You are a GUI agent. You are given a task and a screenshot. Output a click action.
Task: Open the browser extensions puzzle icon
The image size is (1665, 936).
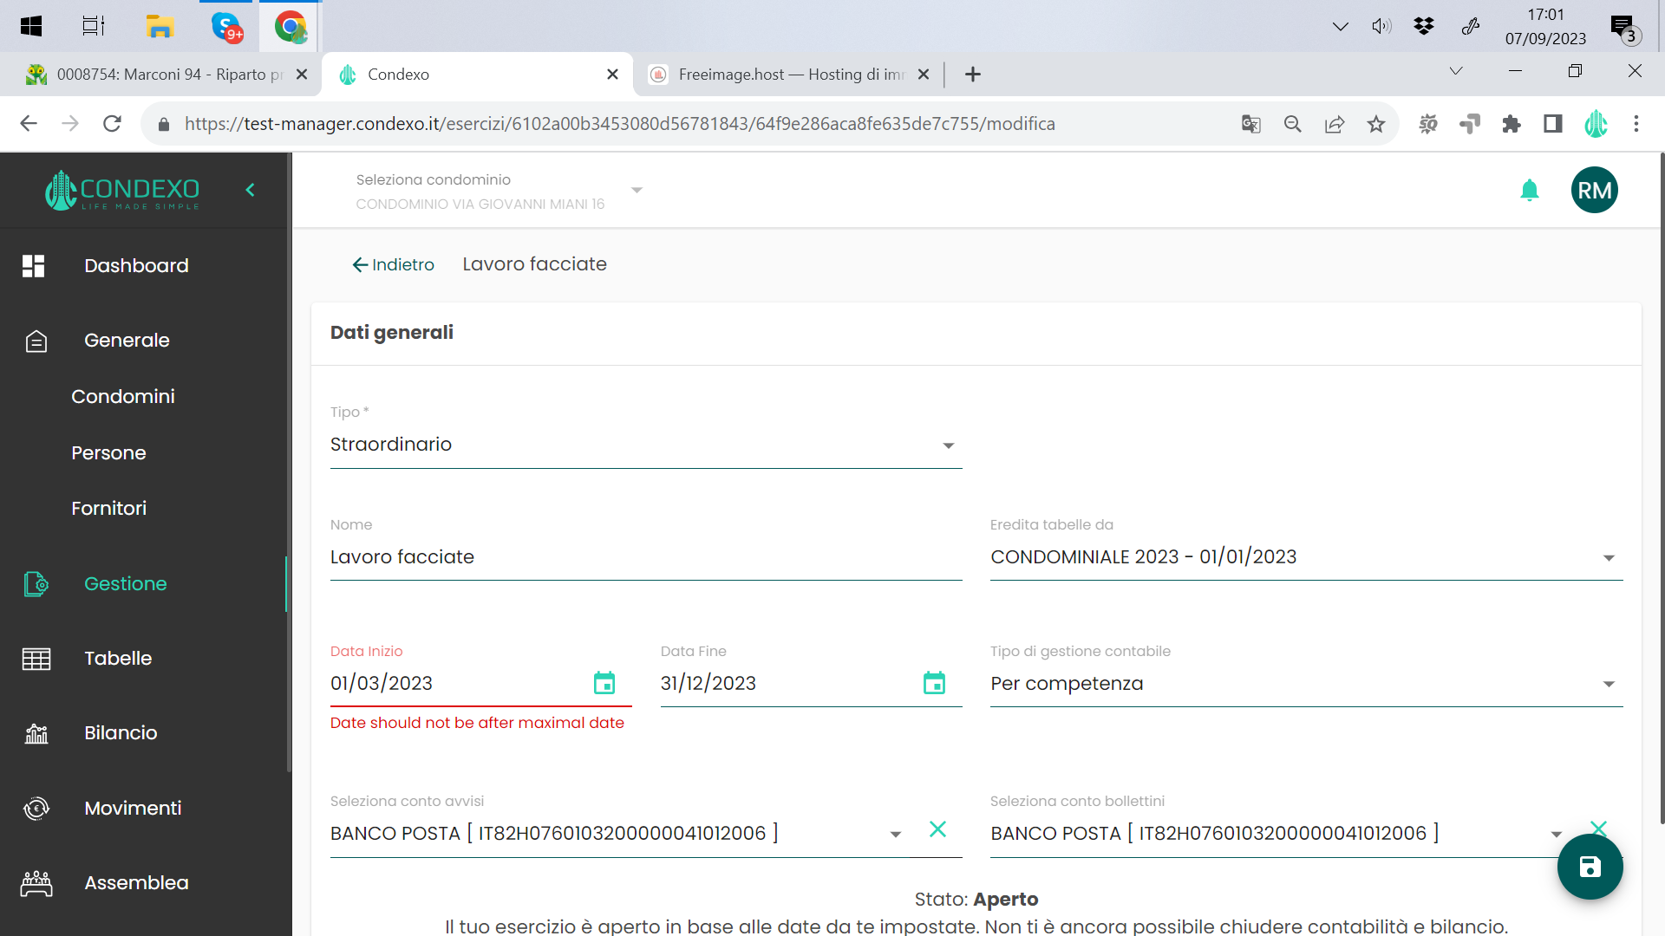click(x=1512, y=124)
